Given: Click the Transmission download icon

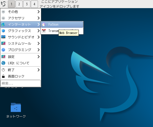Looking at the screenshot, I should (x=44, y=31).
